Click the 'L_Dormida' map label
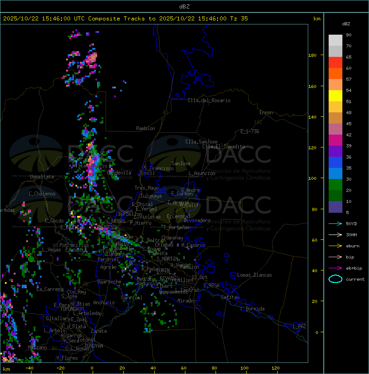 (252, 309)
